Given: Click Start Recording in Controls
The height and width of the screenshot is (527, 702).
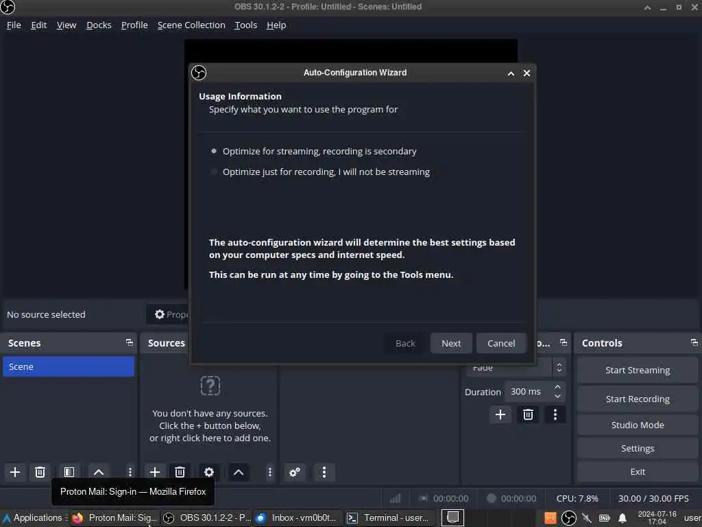Looking at the screenshot, I should tap(638, 399).
